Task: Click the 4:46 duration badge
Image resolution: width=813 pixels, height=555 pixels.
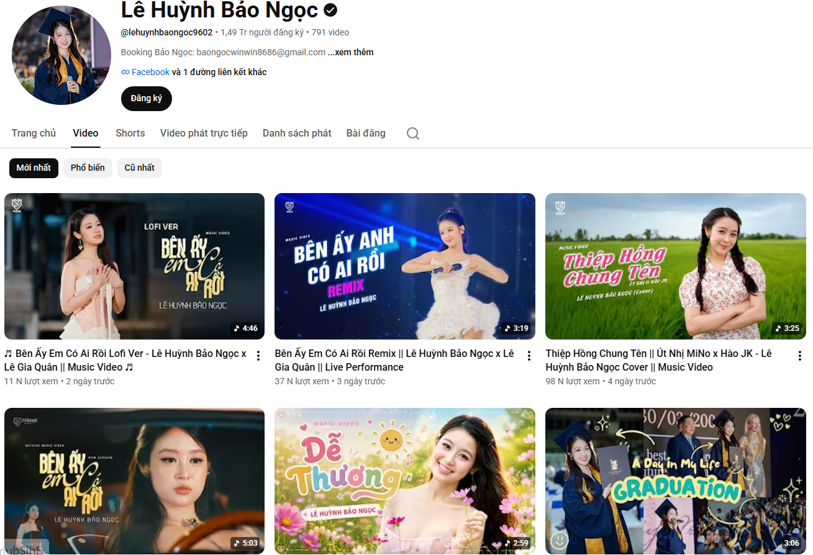Action: [x=246, y=328]
